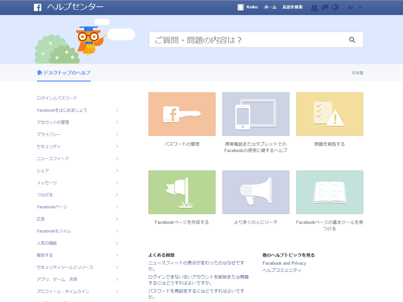Open the アカウントの管理 sidebar label
Viewport: 403px width, 302px height.
(53, 122)
